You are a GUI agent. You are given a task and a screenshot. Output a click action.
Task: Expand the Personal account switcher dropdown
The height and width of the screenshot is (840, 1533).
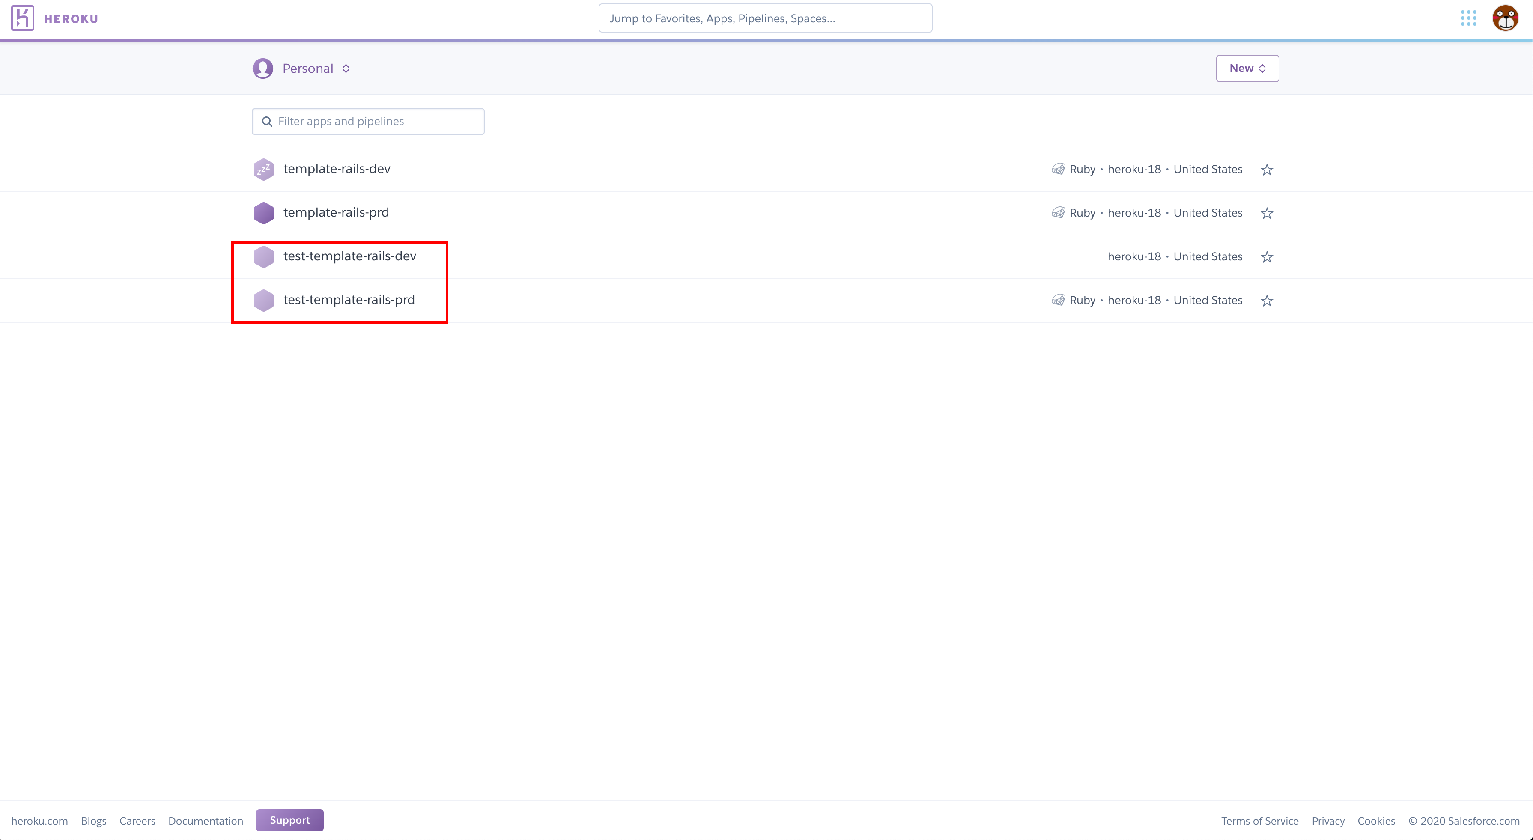point(316,69)
